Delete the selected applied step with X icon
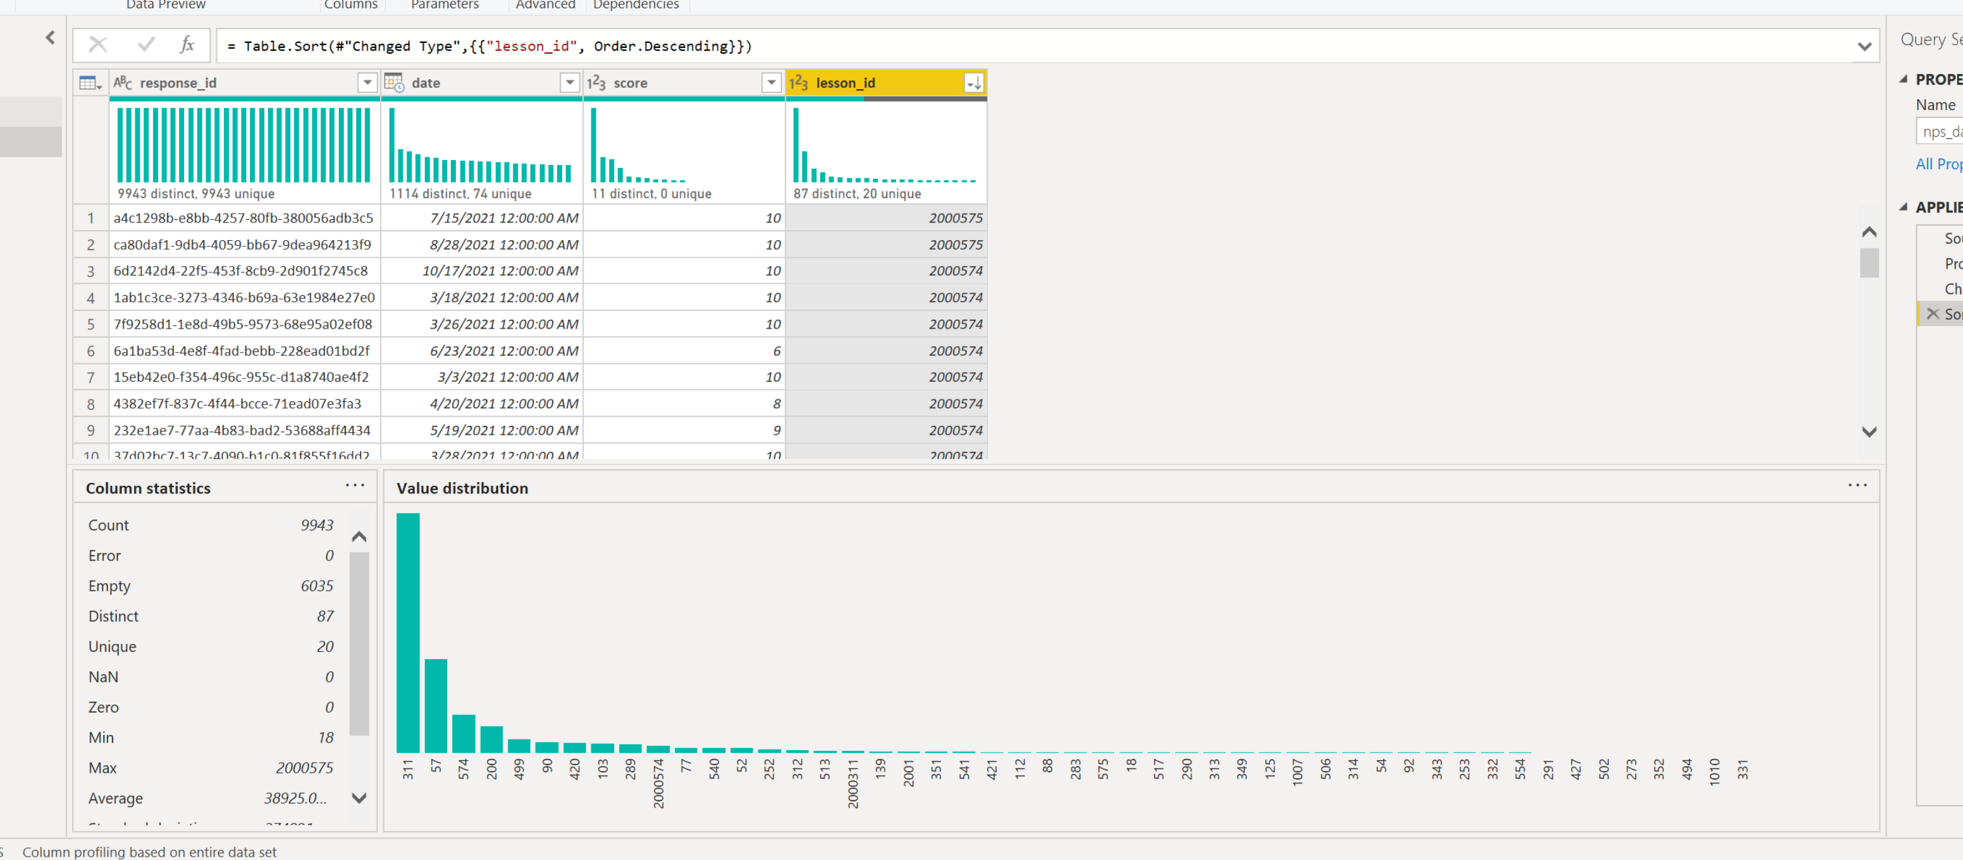The image size is (1963, 860). [1932, 313]
